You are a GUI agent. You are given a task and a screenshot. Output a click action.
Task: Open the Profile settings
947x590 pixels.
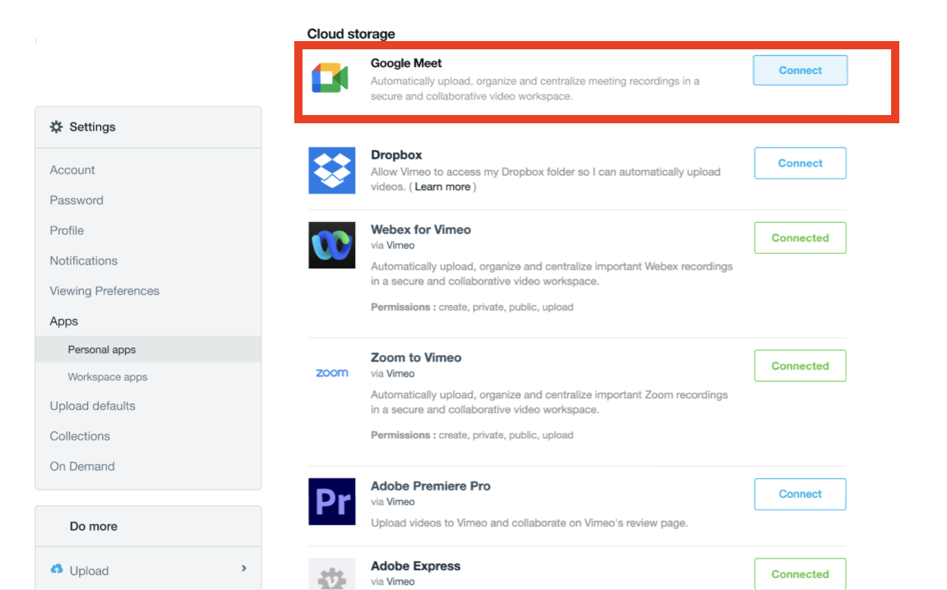click(x=67, y=230)
